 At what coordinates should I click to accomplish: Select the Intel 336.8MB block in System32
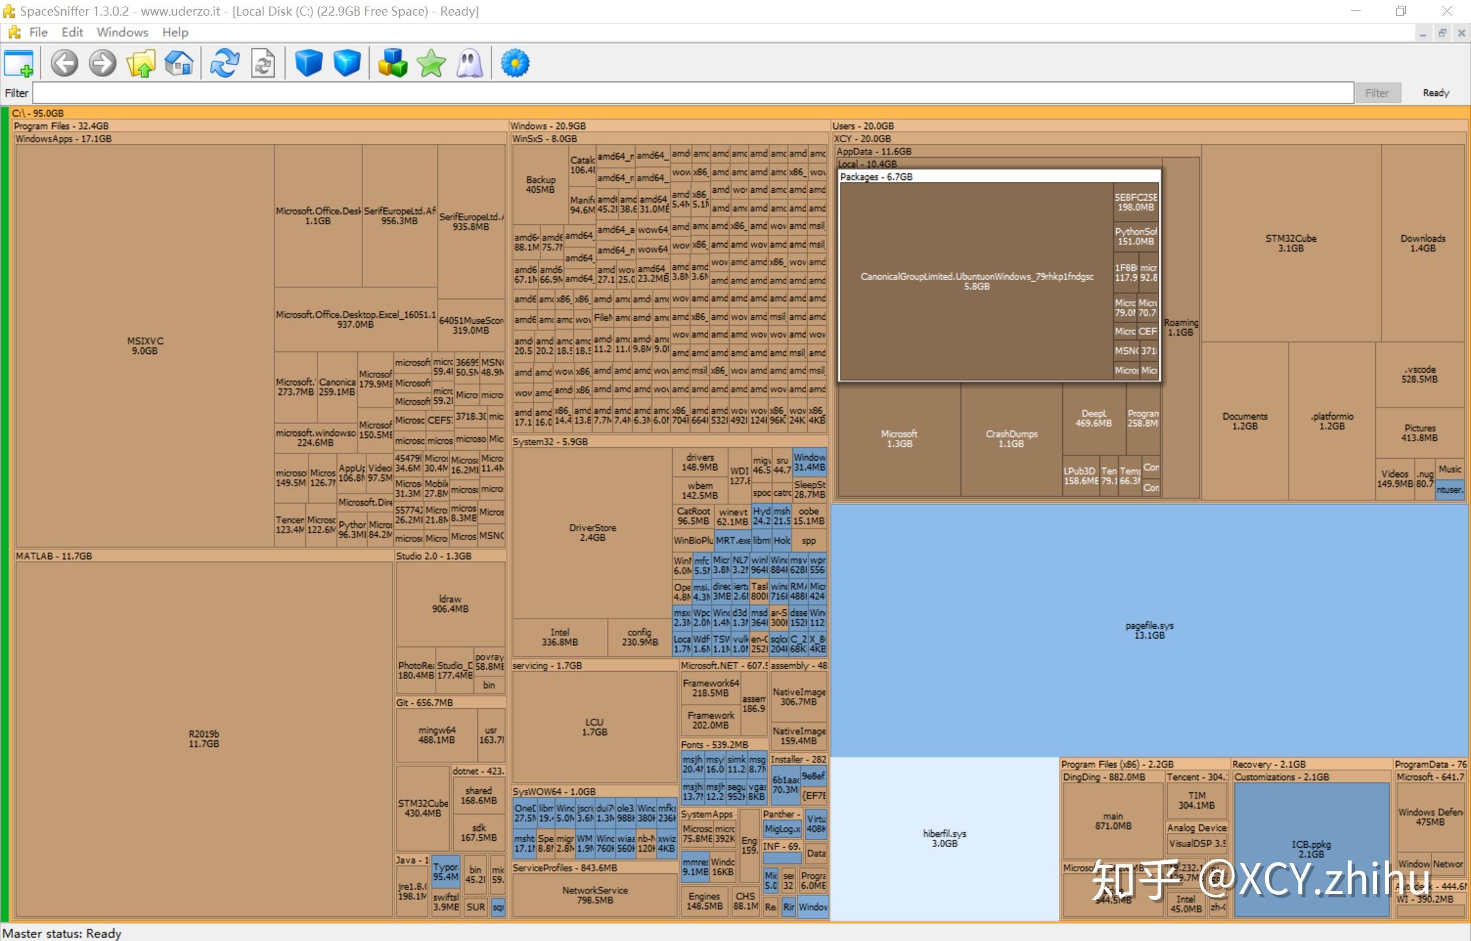pos(559,637)
